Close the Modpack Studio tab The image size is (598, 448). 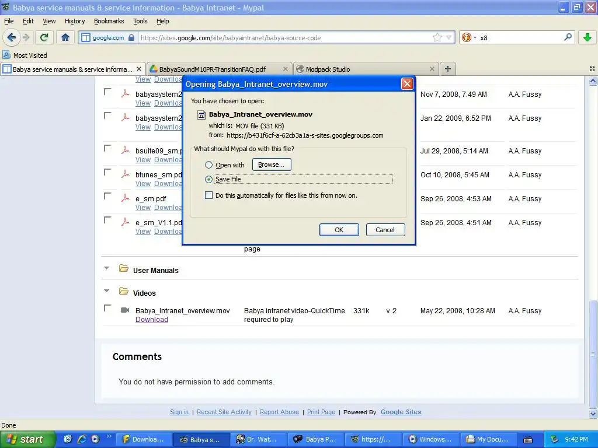[x=432, y=69]
